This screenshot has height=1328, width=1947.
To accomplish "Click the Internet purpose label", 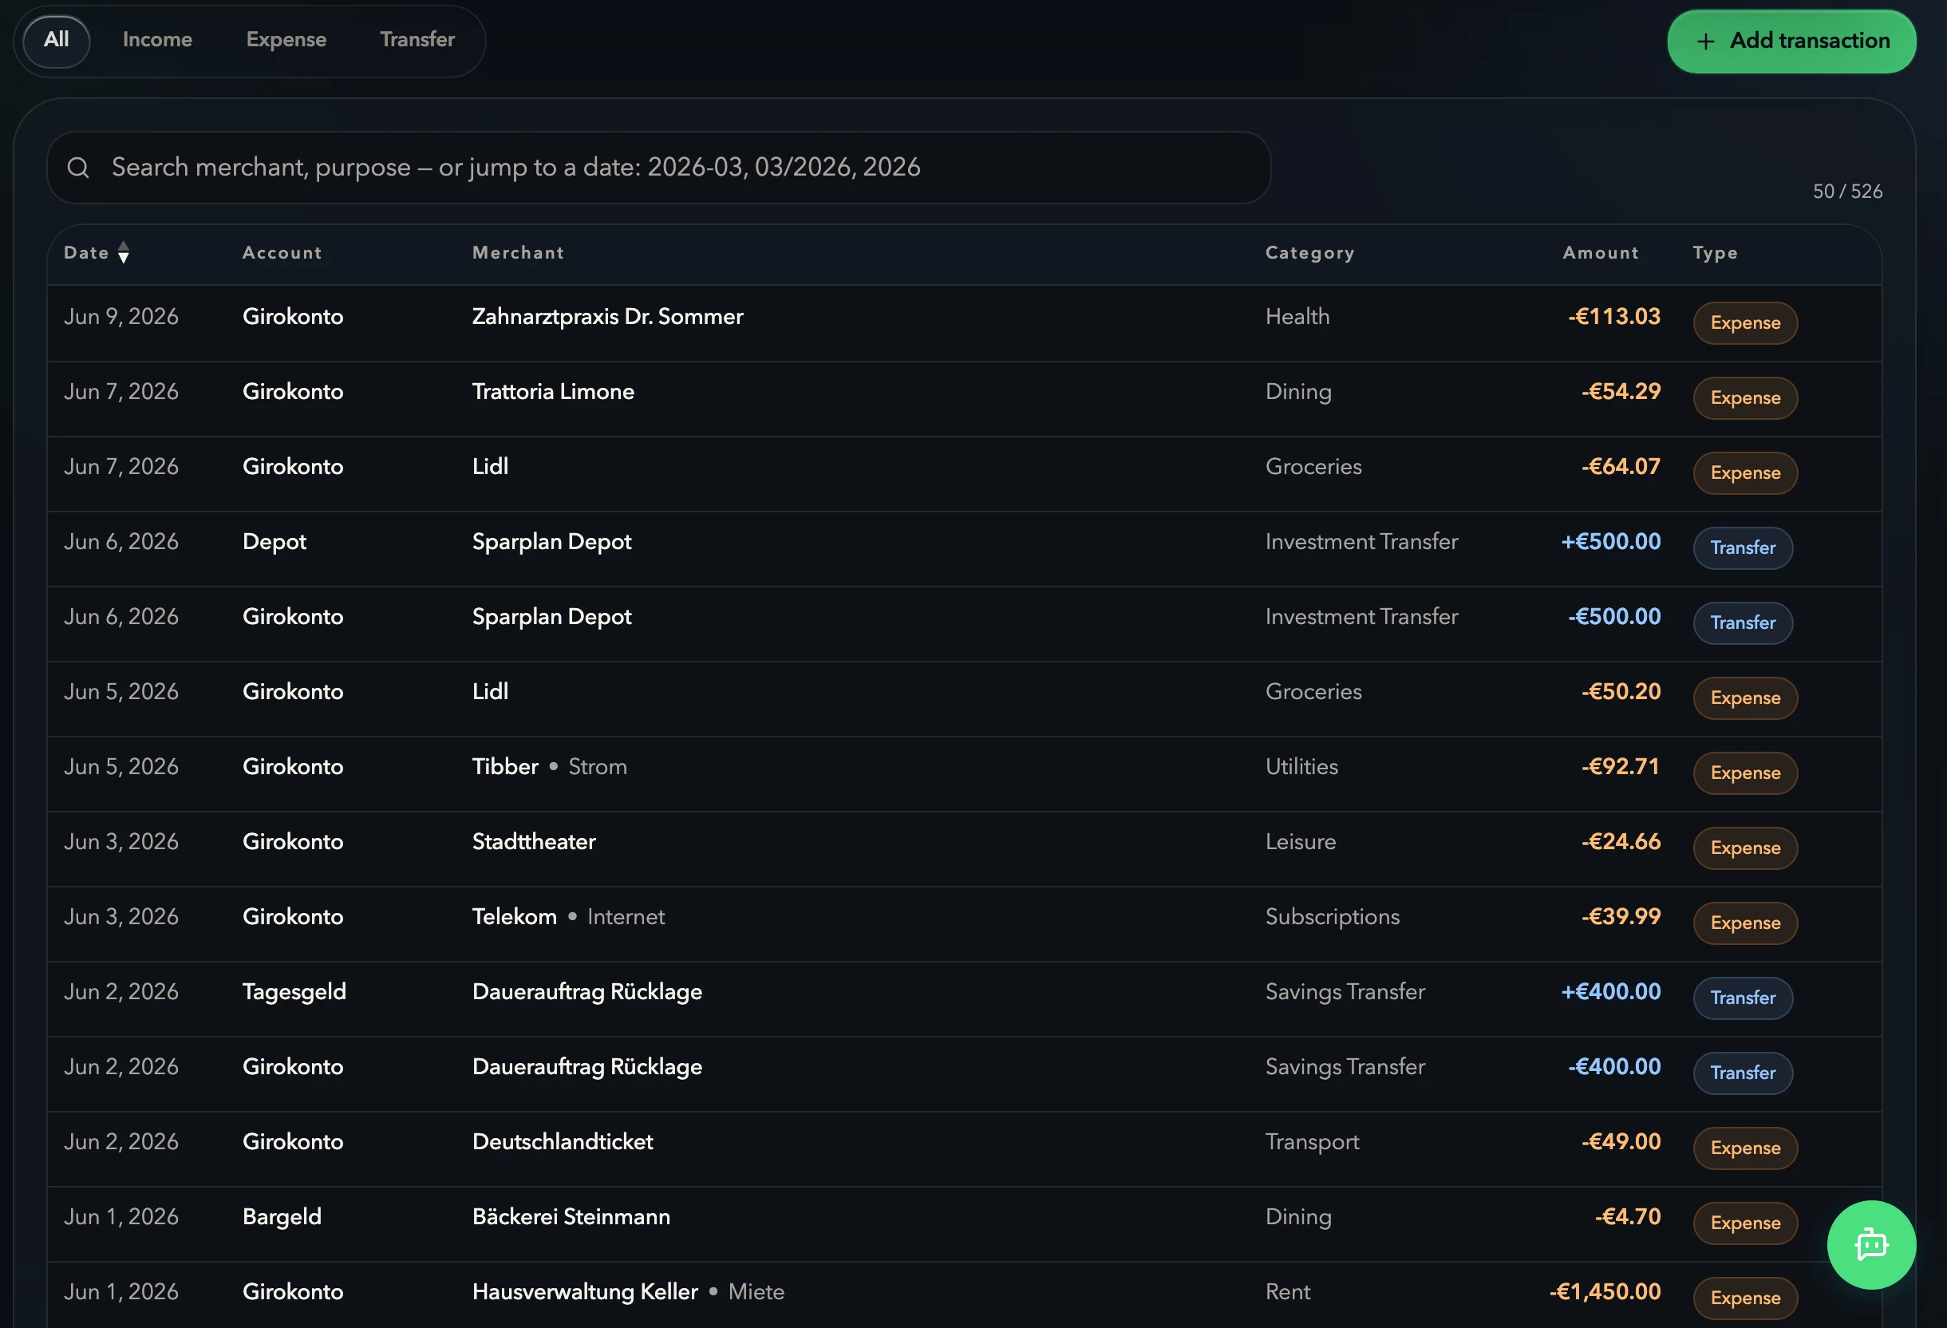I will [x=626, y=917].
